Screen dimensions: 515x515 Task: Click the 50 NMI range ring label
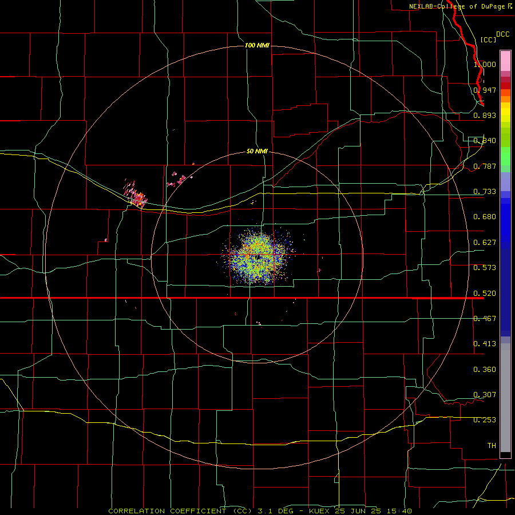pyautogui.click(x=257, y=152)
